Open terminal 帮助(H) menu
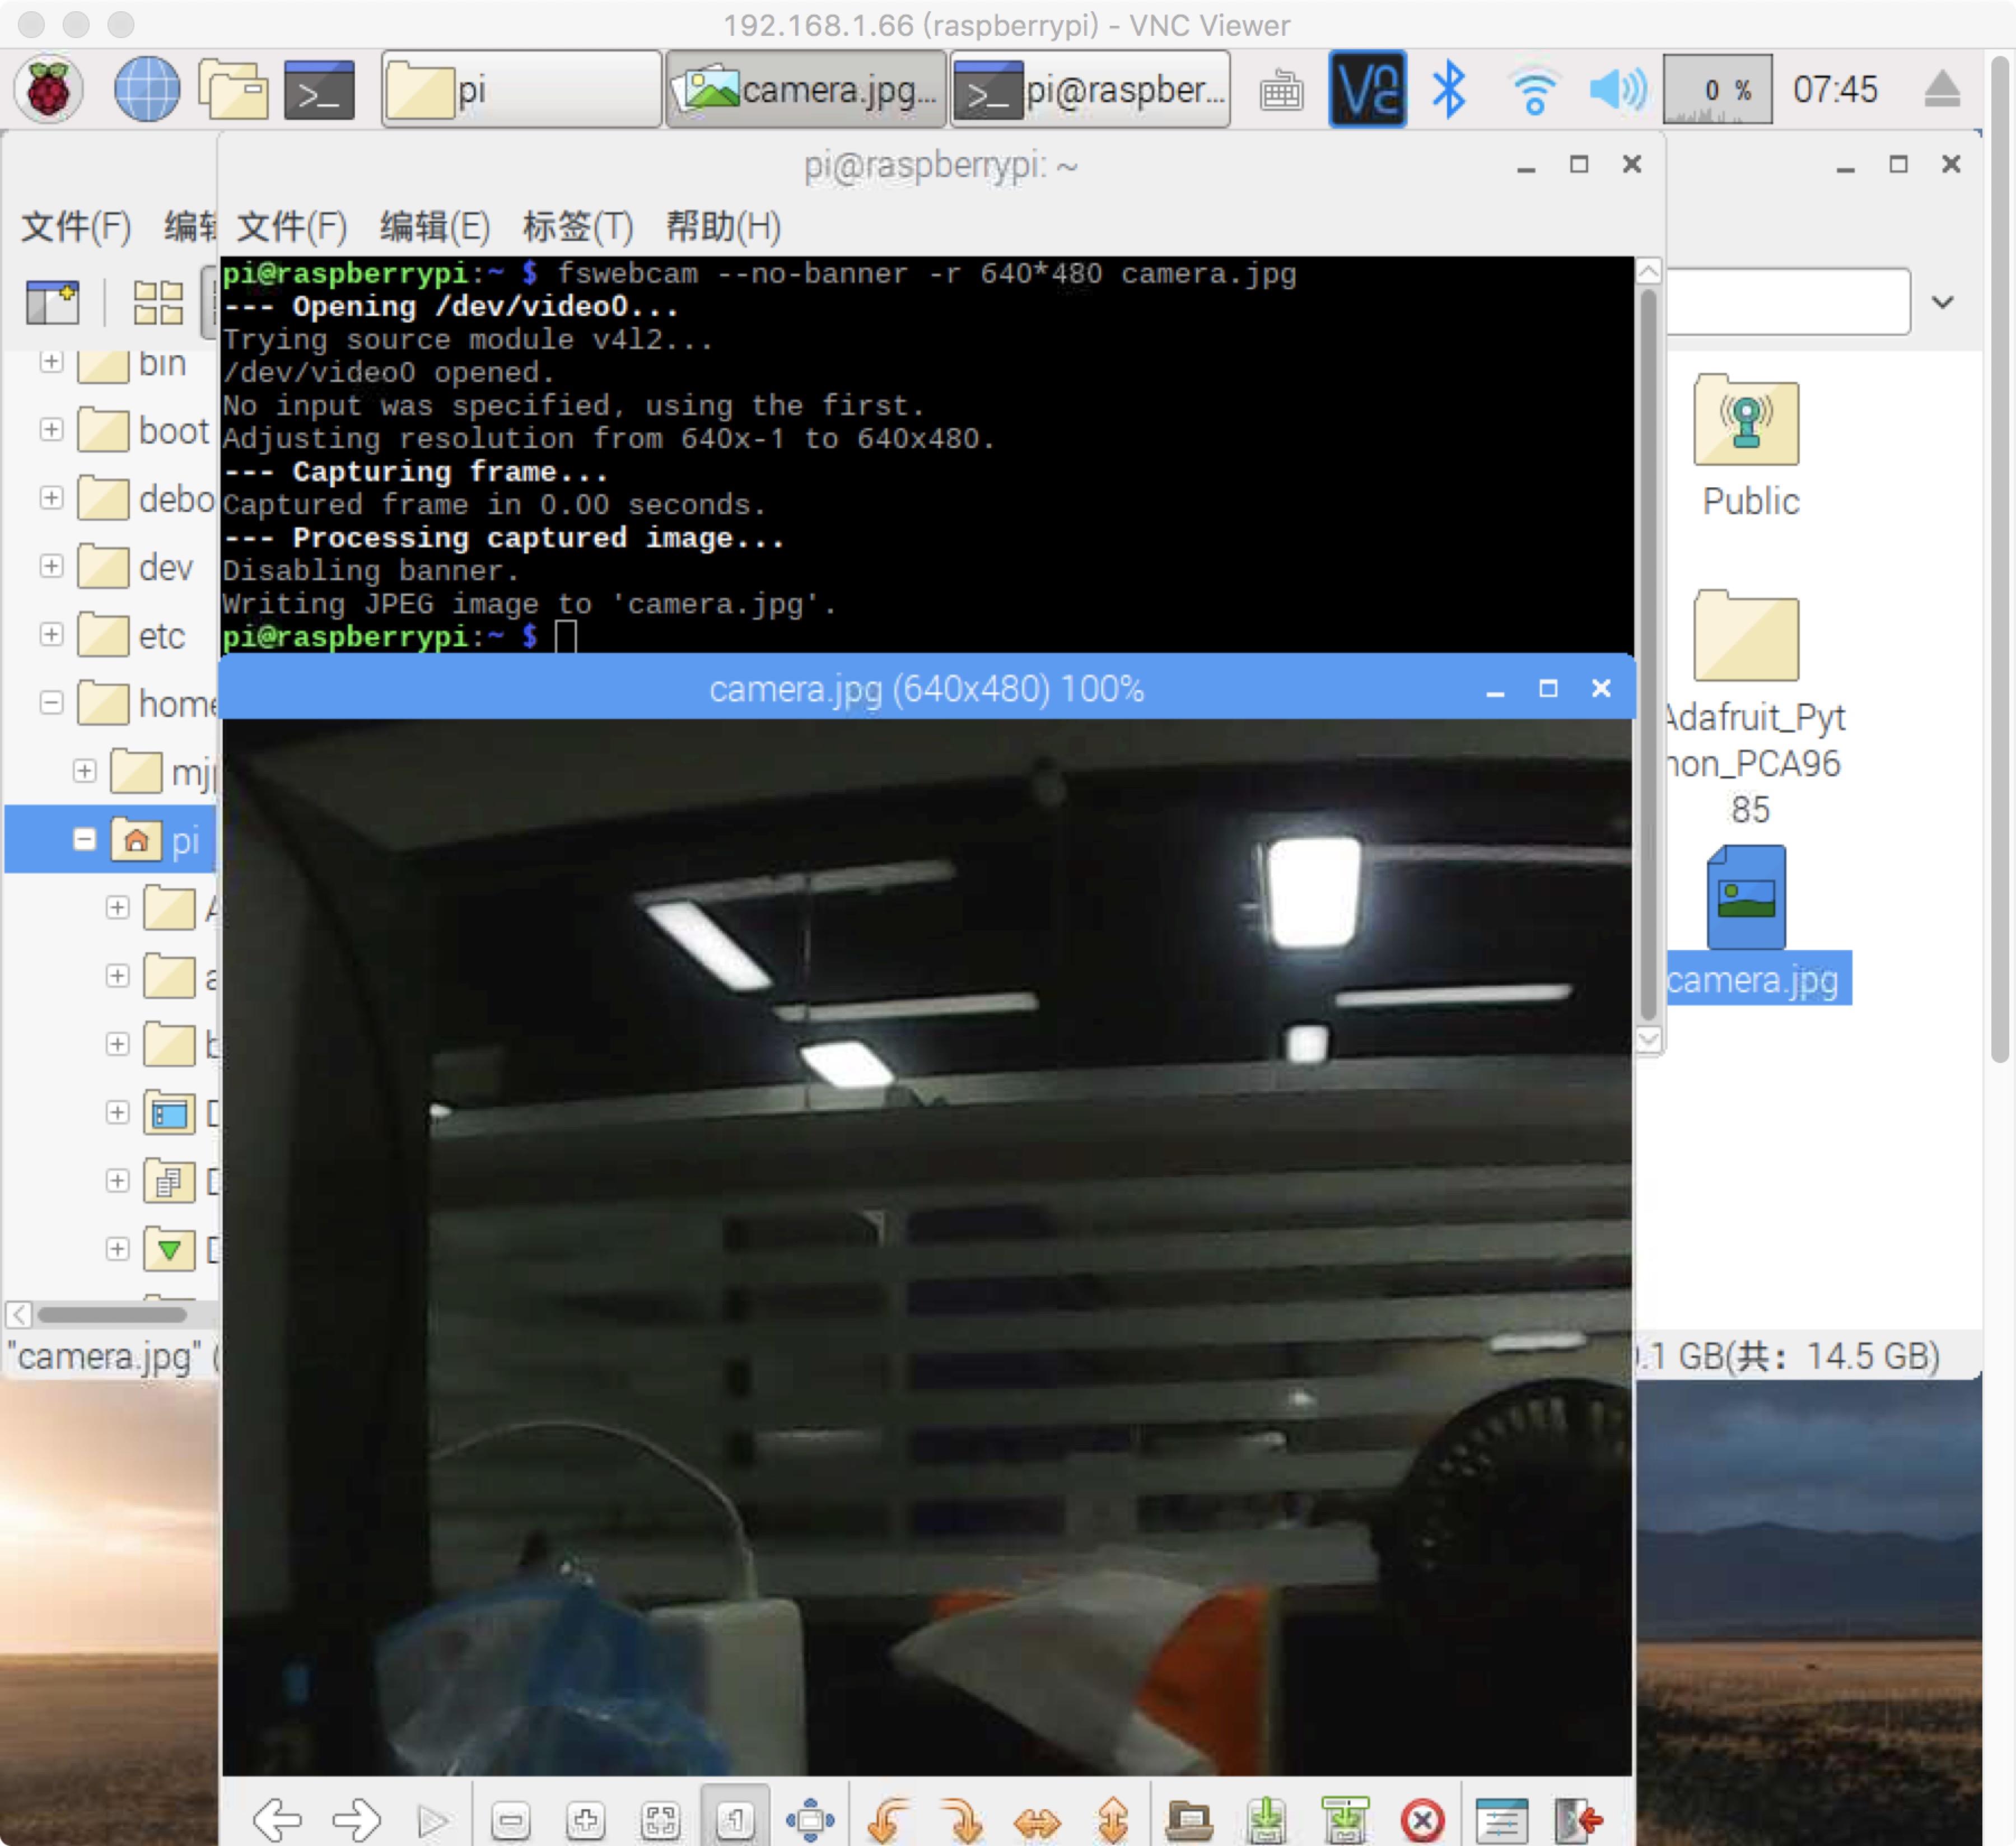The image size is (2016, 1846). (x=723, y=227)
